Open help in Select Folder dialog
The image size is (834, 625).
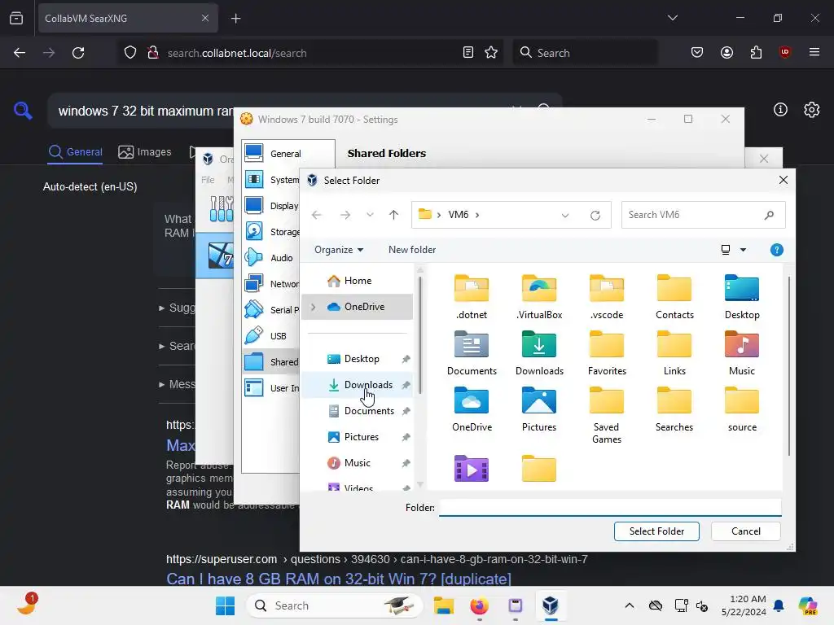click(x=776, y=250)
